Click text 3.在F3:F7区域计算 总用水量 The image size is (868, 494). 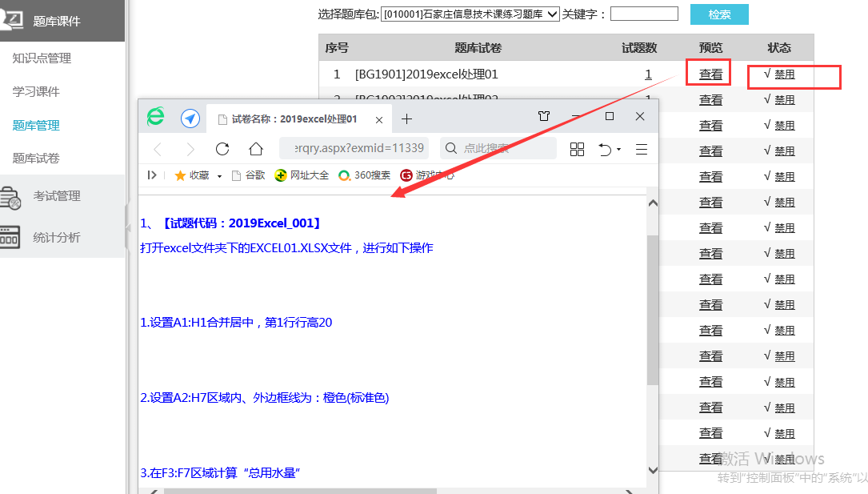point(220,473)
